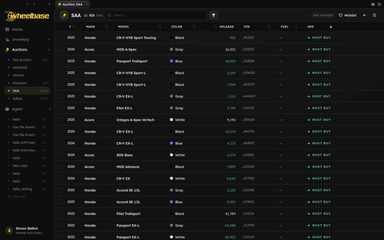
Task: Click the Clear all link
Action: 19,197
